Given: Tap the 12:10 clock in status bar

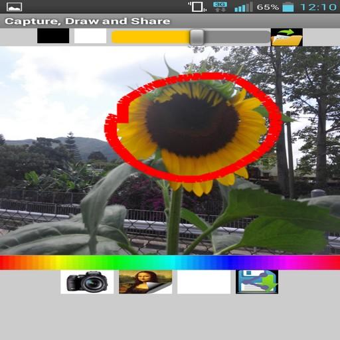Looking at the screenshot, I should [318, 7].
